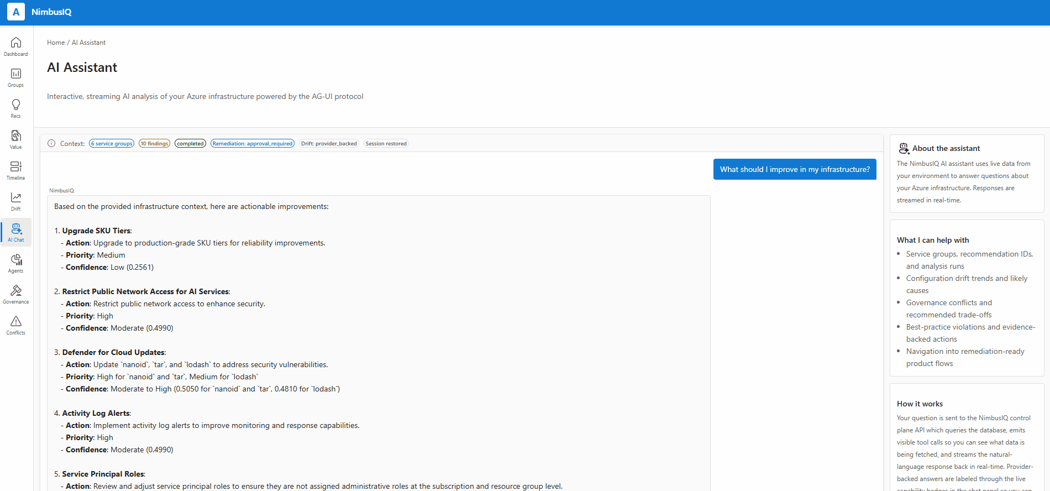Open the Timeline sidebar icon
The image size is (1050, 491).
pyautogui.click(x=16, y=166)
